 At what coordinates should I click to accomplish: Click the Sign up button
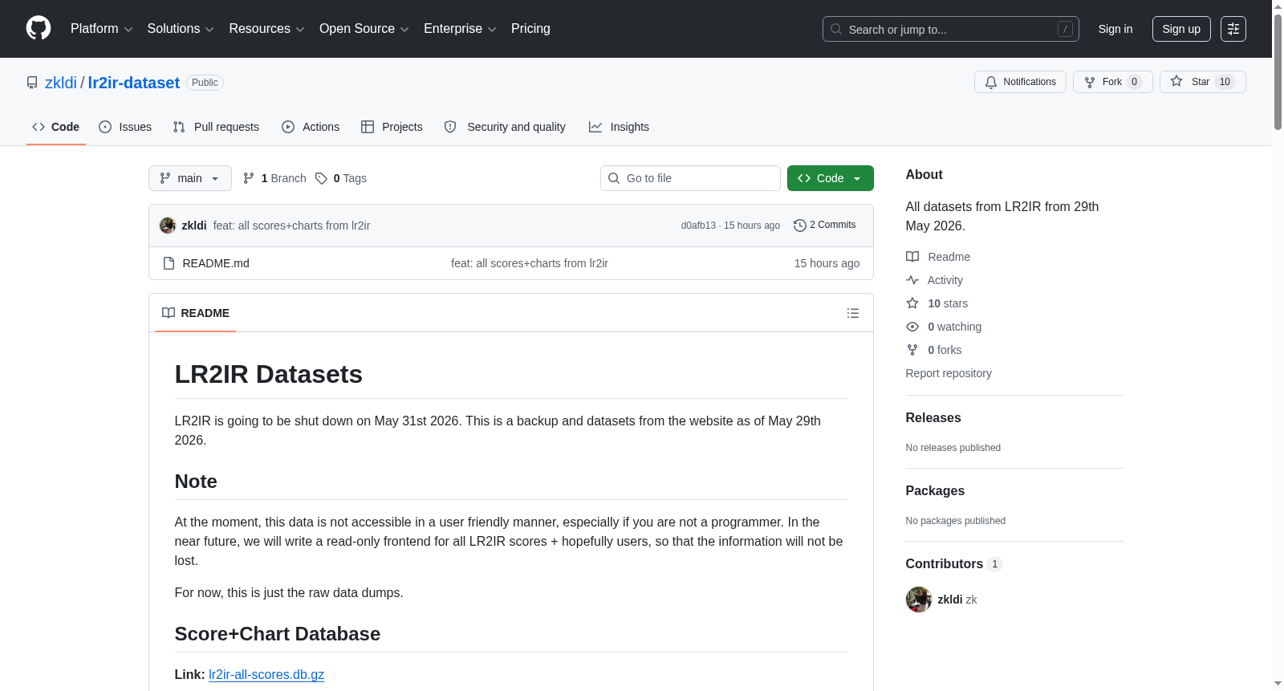[1181, 29]
